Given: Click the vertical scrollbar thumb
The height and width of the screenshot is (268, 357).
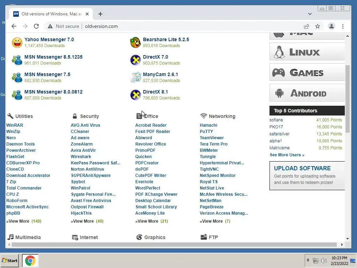Looking at the screenshot, I should [x=348, y=99].
